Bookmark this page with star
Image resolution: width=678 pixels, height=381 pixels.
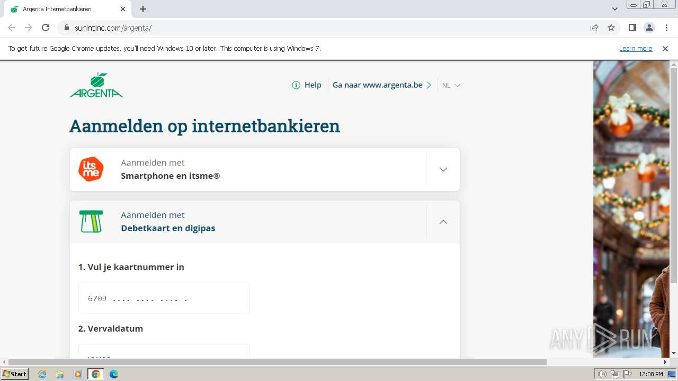[x=611, y=28]
